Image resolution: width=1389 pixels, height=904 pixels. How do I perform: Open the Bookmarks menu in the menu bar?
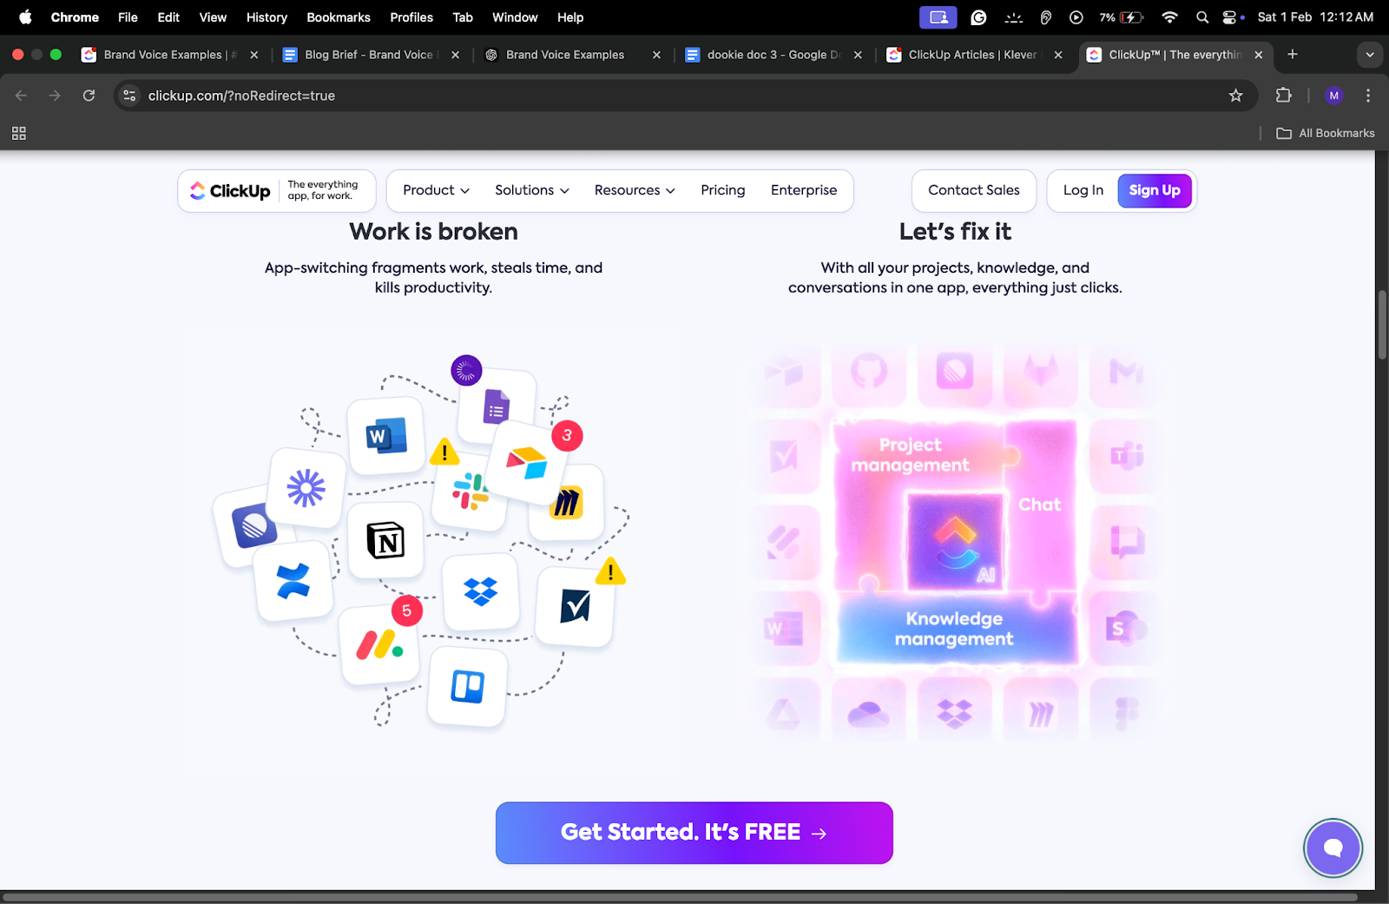click(339, 17)
